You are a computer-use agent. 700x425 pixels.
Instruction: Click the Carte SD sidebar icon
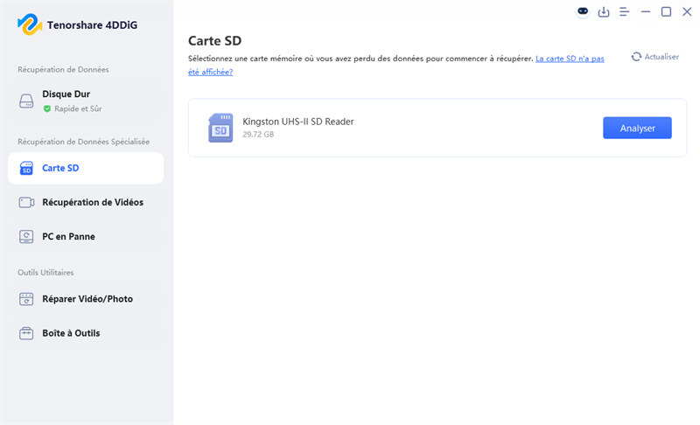point(26,168)
